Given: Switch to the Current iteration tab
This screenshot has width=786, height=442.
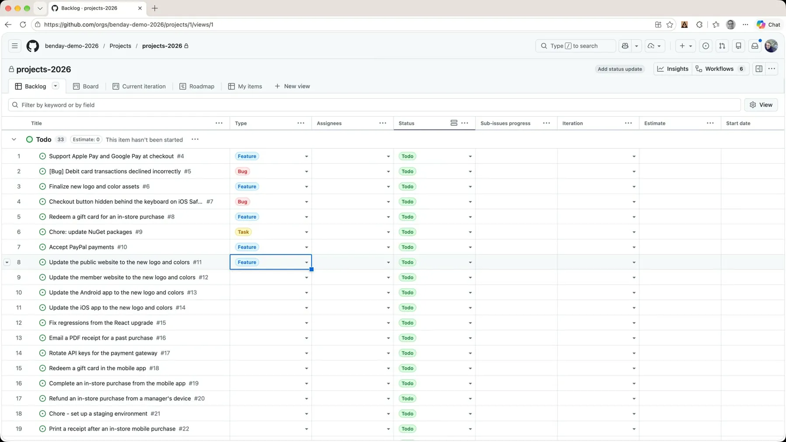Looking at the screenshot, I should click(x=139, y=86).
